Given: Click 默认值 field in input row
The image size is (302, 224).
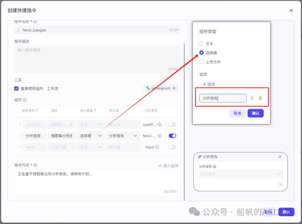Looking at the screenshot, I should pyautogui.click(x=123, y=147).
